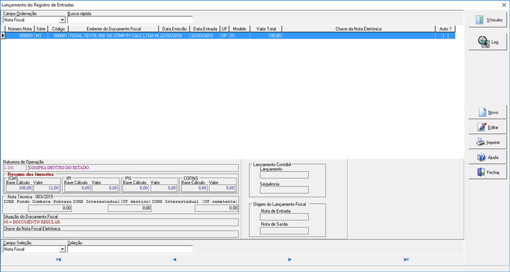Click the Editar pencil button
The width and height of the screenshot is (510, 272).
[487, 127]
